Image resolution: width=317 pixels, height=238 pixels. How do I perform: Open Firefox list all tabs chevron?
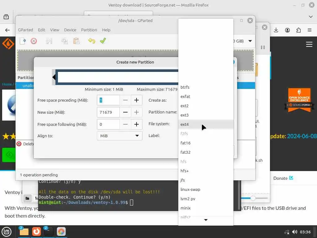[x=311, y=17]
